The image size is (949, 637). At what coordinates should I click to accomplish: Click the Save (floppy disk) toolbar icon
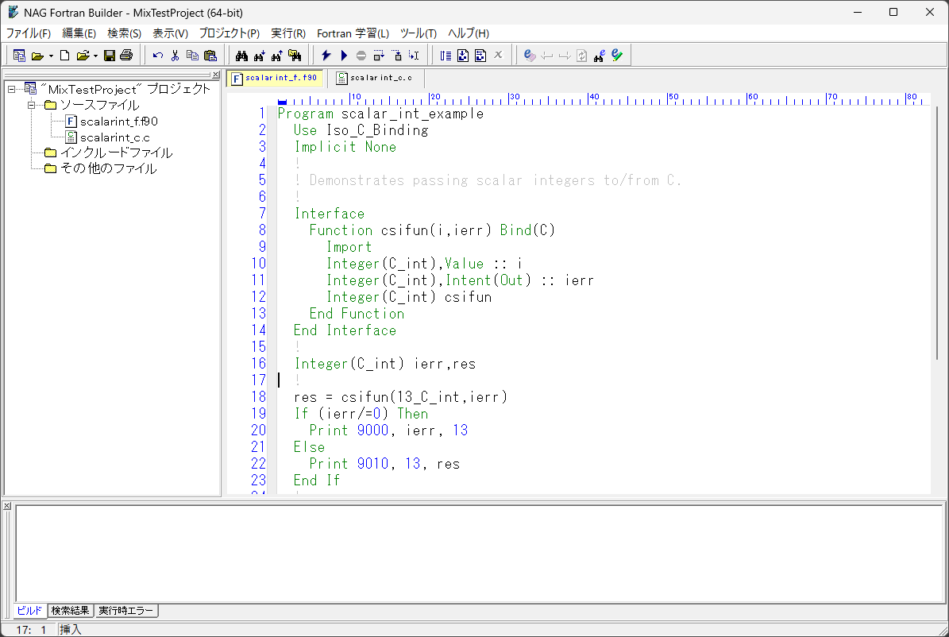(110, 56)
